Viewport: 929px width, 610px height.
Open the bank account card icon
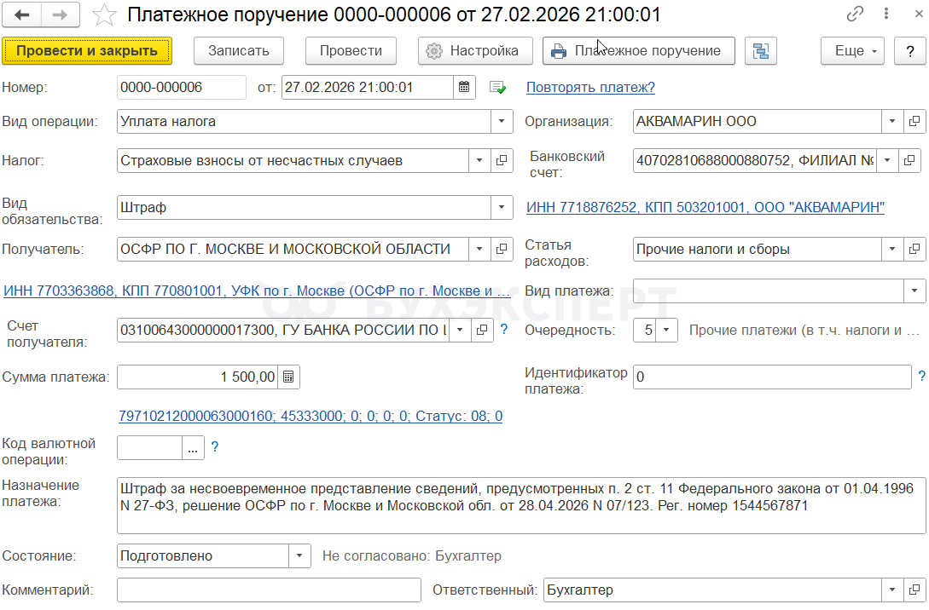tap(909, 160)
